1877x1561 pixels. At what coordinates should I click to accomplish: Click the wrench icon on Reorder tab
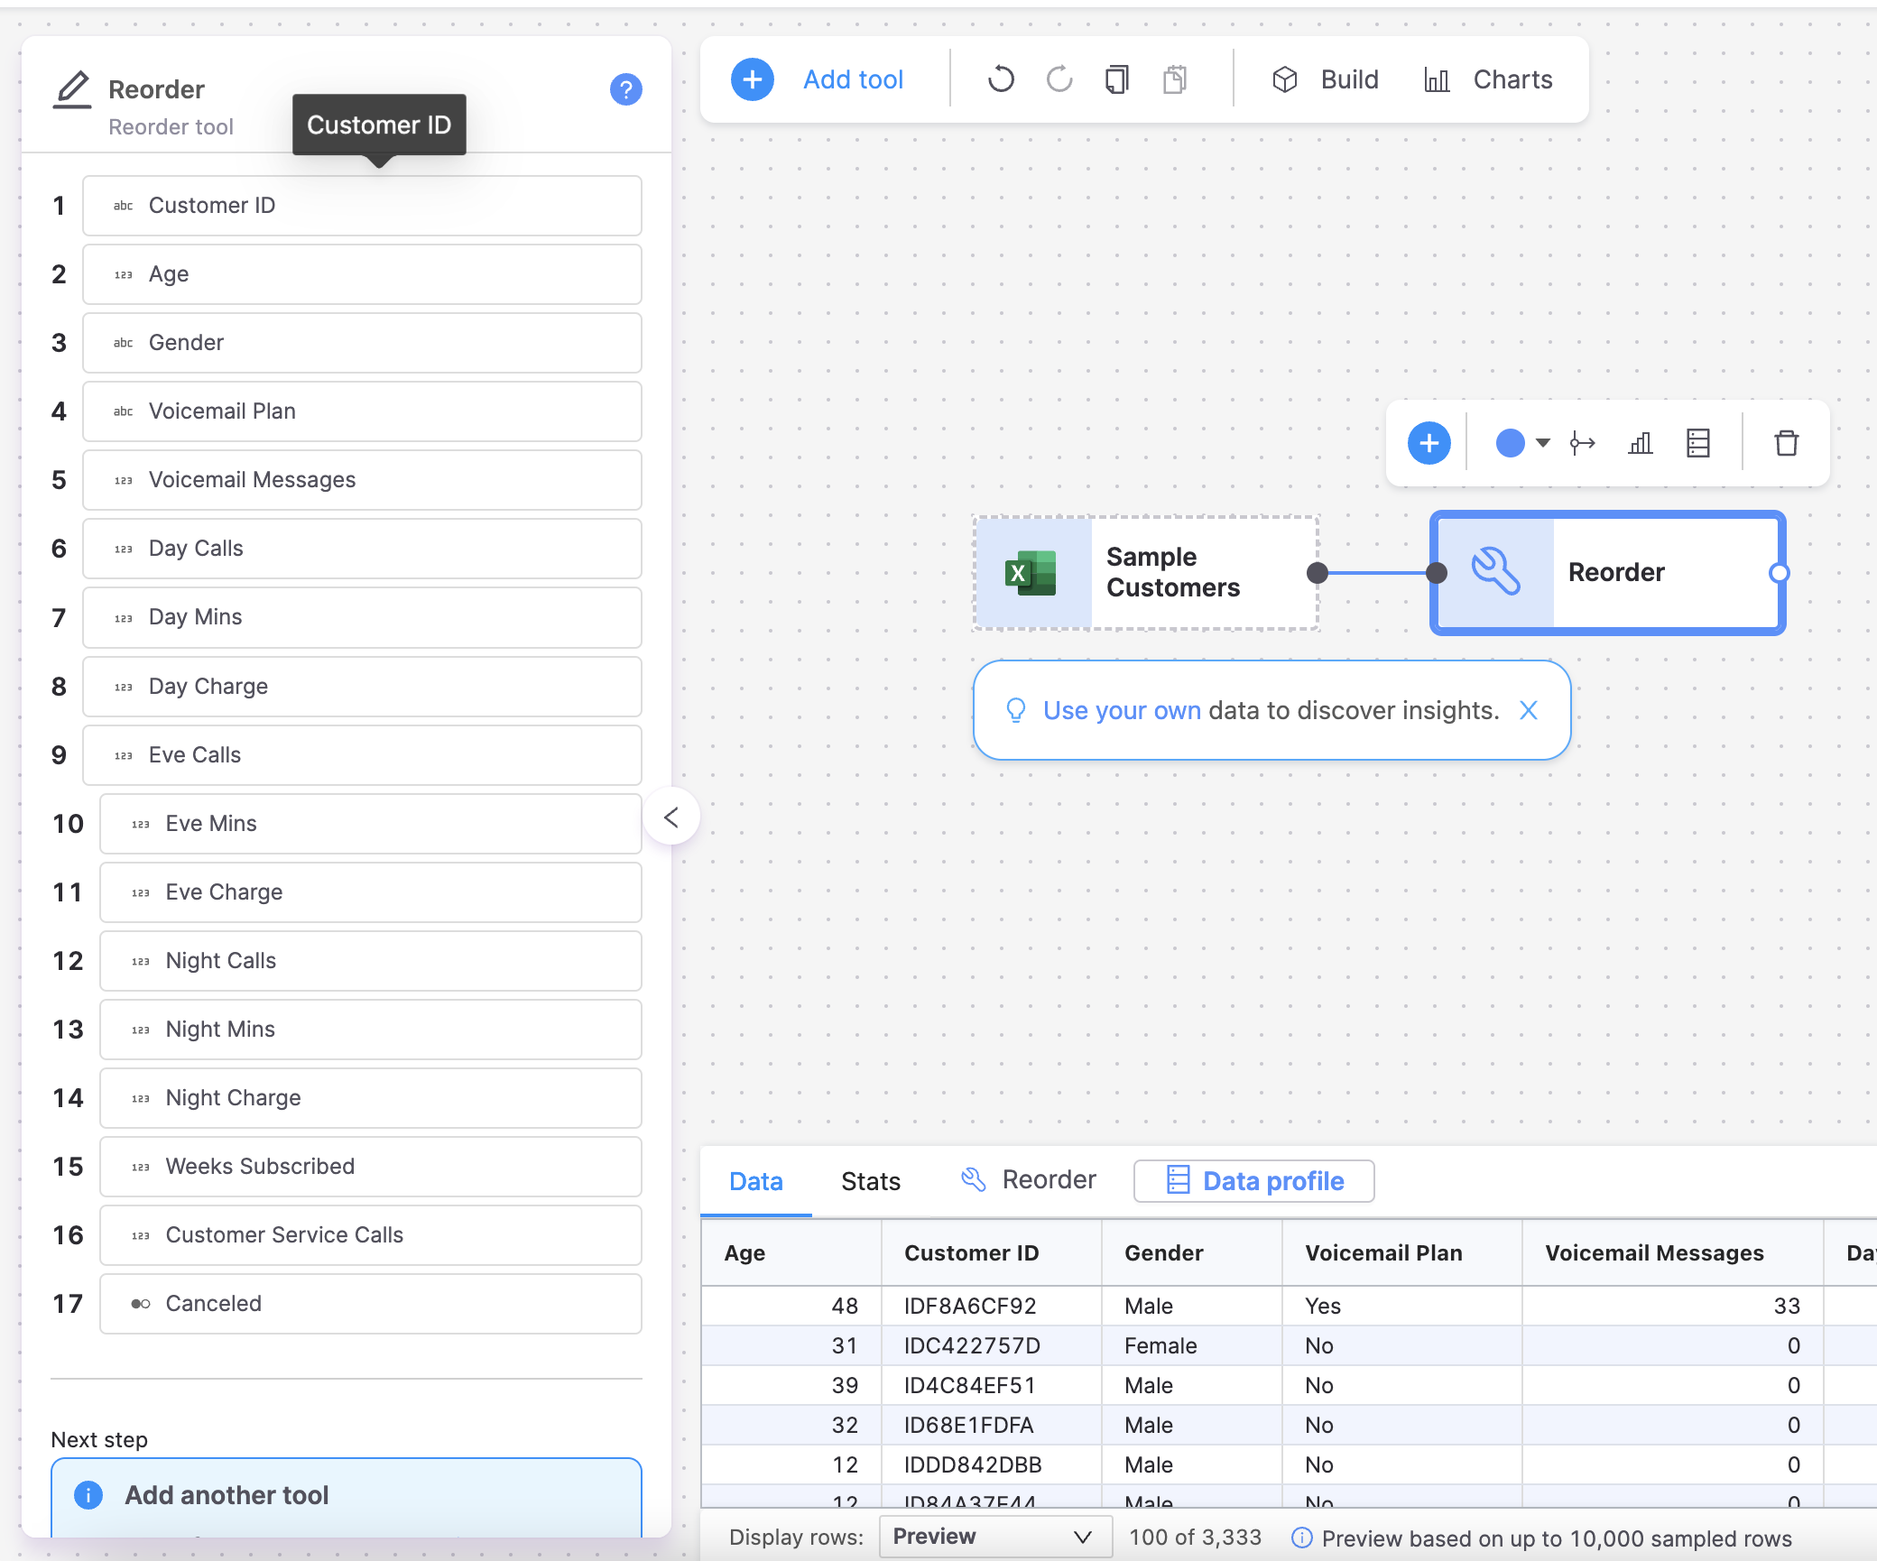pos(973,1180)
